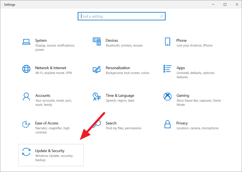The image size is (242, 172).
Task: Focus the Find a setting search box
Action: (x=122, y=16)
